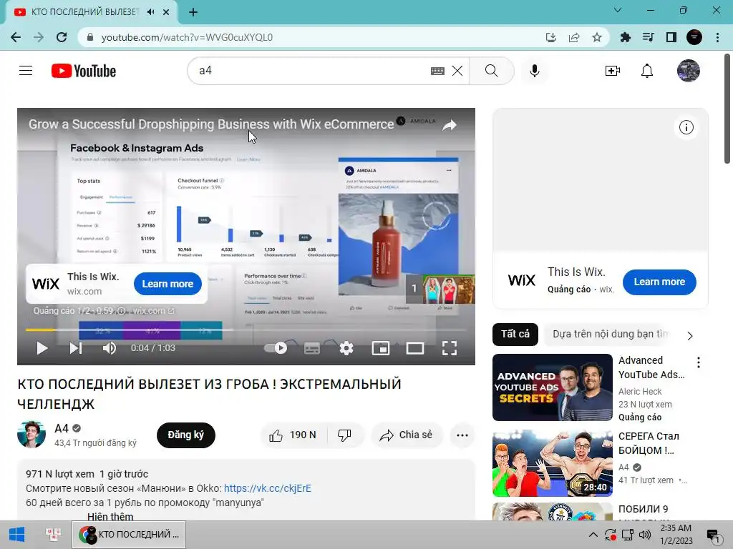The height and width of the screenshot is (549, 733).
Task: Click Aleric Heck channel name
Action: [x=640, y=392]
